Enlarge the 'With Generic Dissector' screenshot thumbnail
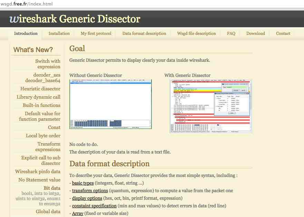The height and width of the screenshot is (217, 304). [211, 106]
